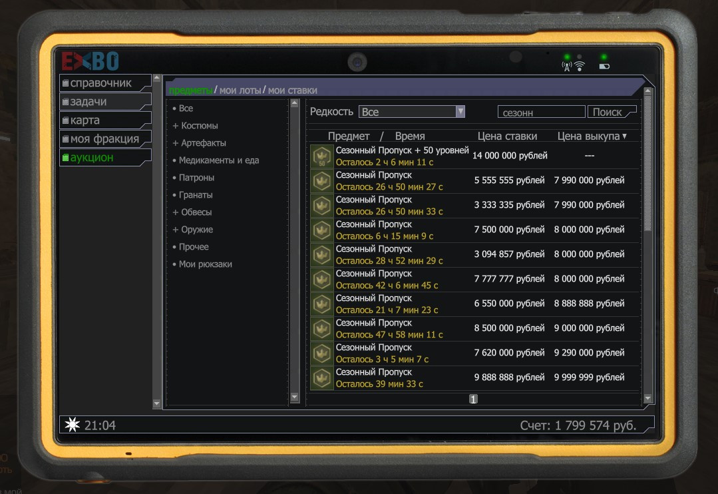The height and width of the screenshot is (494, 718).
Task: Click the pass icon for the 7 620 000 bid lot
Action: [x=322, y=354]
